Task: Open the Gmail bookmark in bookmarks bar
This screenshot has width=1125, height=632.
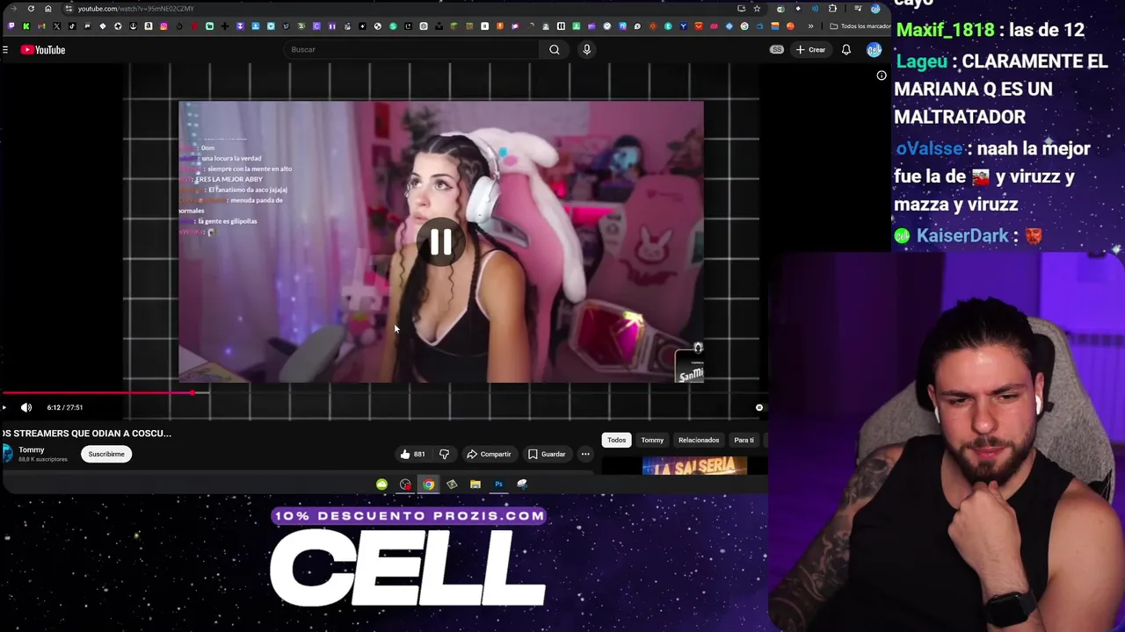Action: [41, 26]
